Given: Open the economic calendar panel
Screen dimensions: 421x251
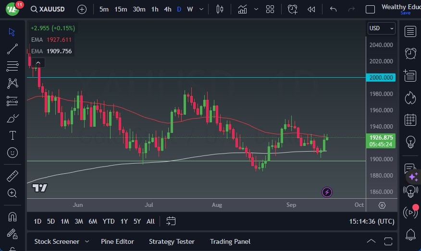Looking at the screenshot, I should 410,120.
